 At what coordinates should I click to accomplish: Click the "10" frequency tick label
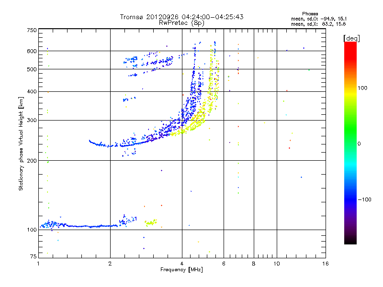pos(277,264)
